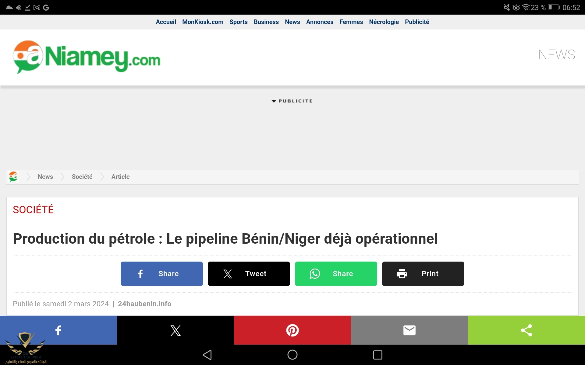Image resolution: width=585 pixels, height=365 pixels.
Task: Collapse the PUBLICITE dropdown arrow
Action: pos(274,101)
